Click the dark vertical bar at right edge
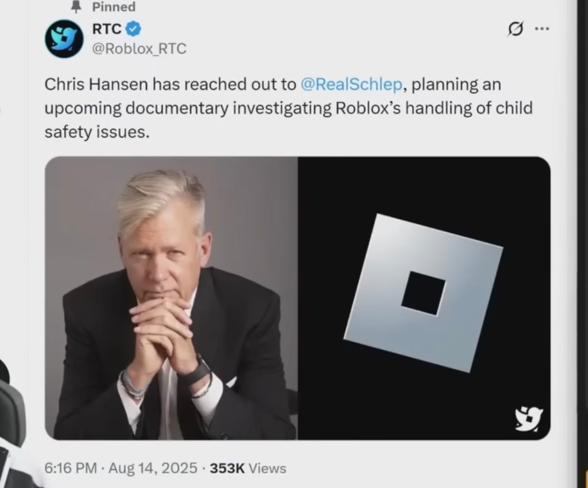 click(x=582, y=244)
